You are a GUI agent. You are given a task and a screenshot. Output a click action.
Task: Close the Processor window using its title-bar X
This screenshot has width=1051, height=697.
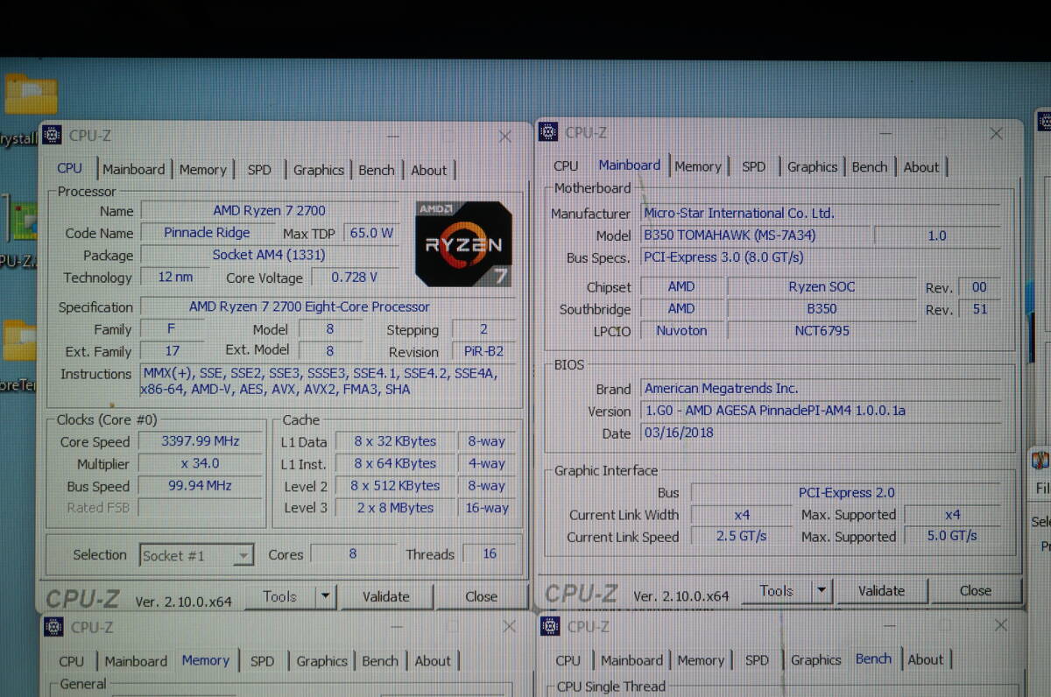tap(505, 137)
